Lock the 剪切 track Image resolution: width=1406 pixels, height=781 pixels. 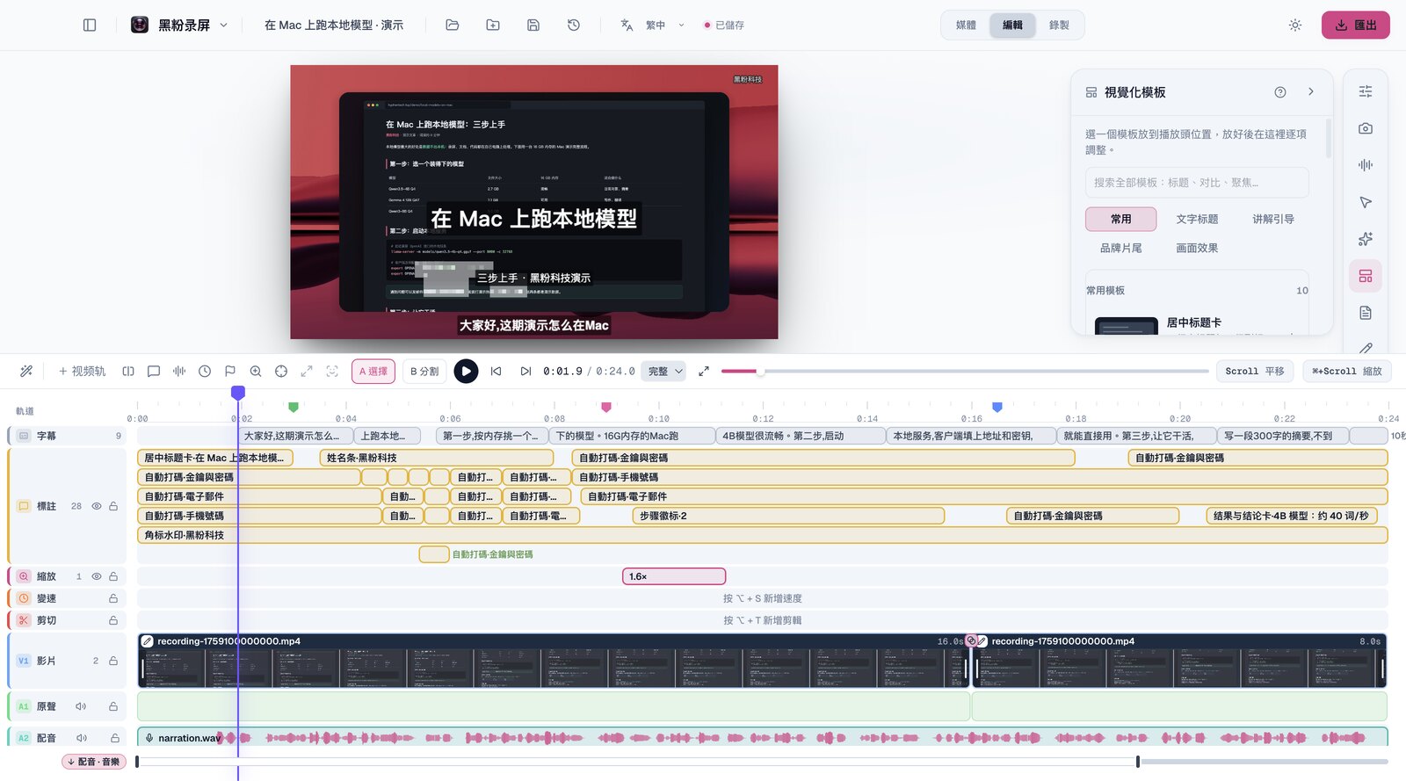point(113,620)
